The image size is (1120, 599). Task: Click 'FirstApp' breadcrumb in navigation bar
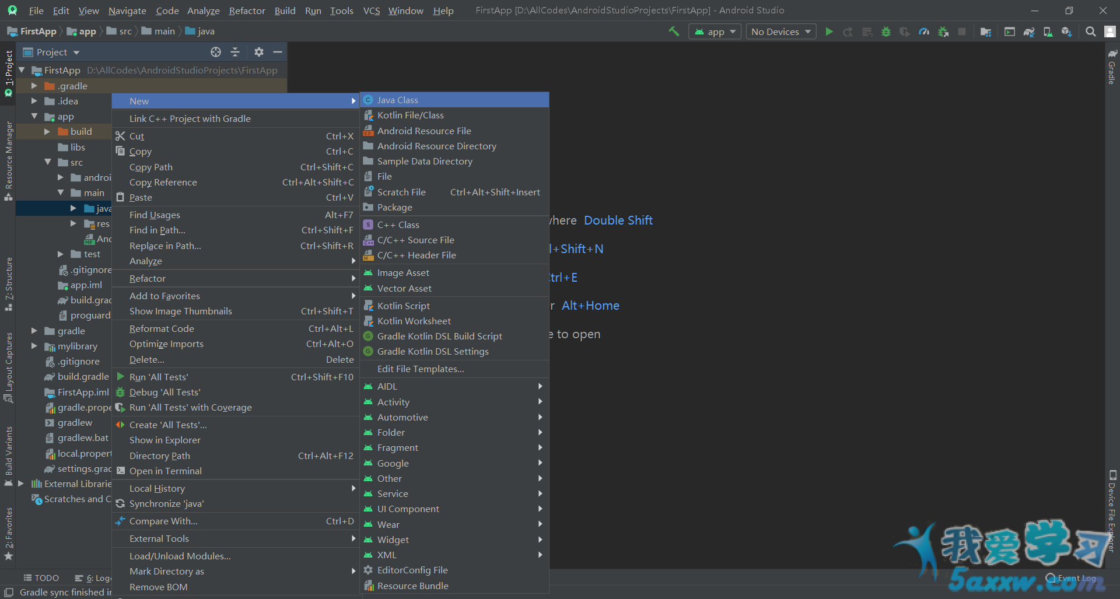(32, 31)
